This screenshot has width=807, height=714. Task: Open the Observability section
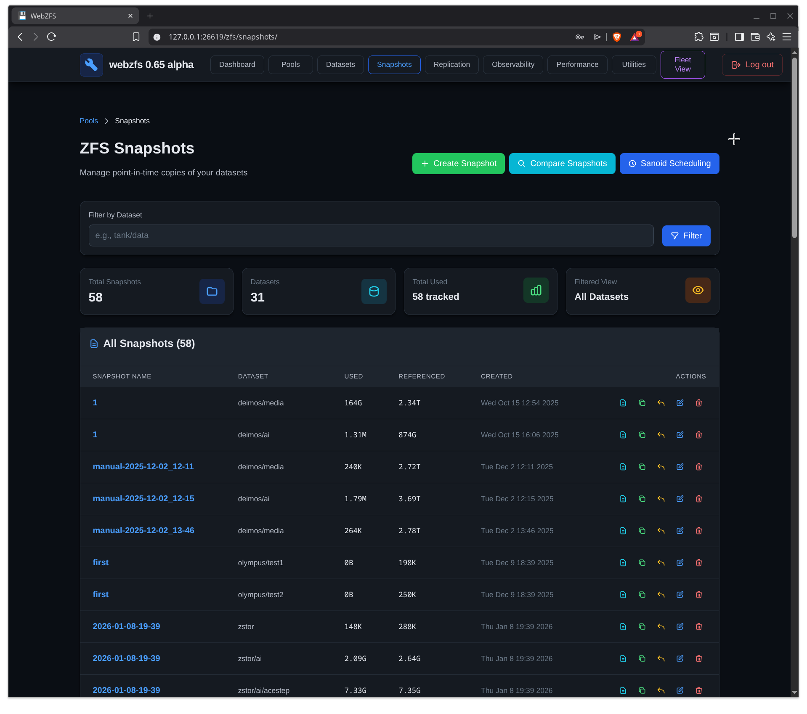point(513,64)
